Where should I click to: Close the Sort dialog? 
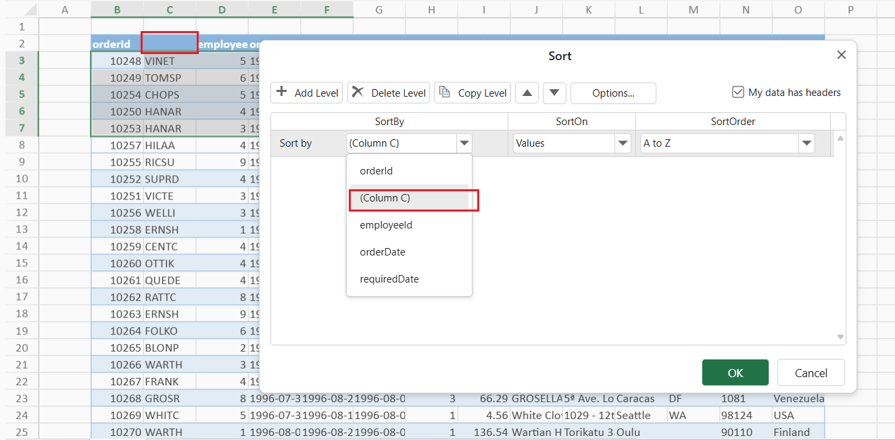(841, 55)
